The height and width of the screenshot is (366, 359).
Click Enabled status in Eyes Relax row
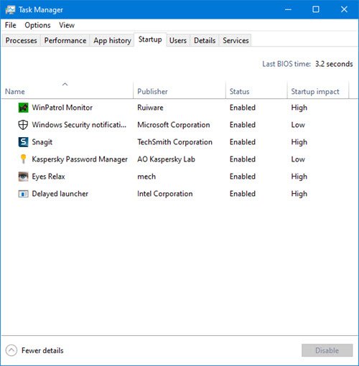(243, 177)
